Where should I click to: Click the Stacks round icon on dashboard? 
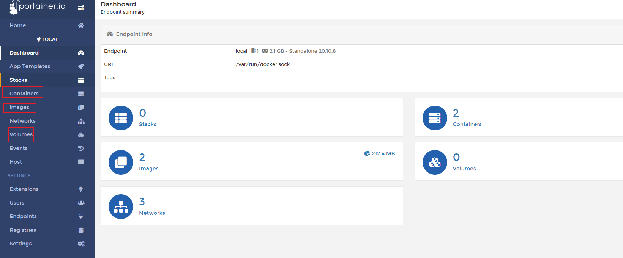[121, 118]
